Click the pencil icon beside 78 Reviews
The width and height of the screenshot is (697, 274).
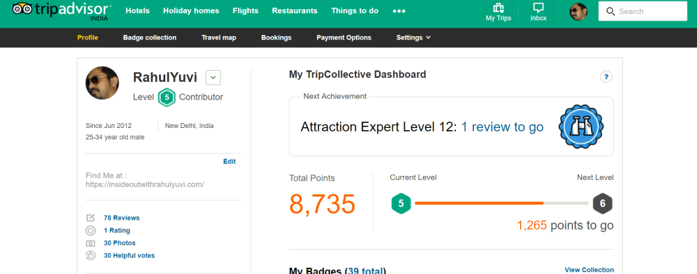[x=90, y=218]
